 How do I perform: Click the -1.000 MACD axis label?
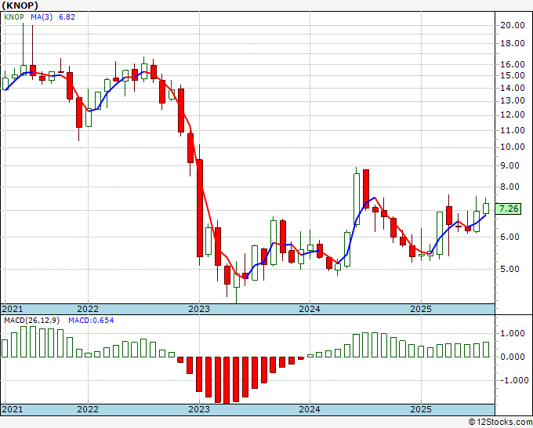coord(514,380)
